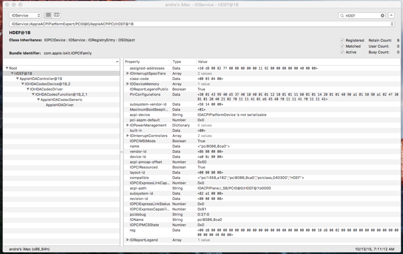Screen dimensions: 403x254
Task: Switch to list view mode
Action: click(x=48, y=15)
